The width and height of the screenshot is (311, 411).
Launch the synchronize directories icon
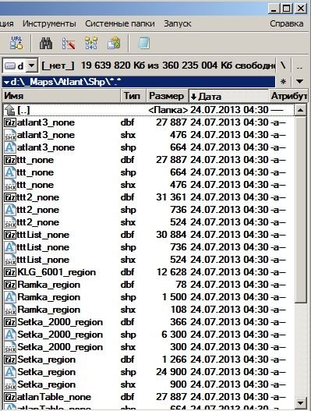click(91, 43)
